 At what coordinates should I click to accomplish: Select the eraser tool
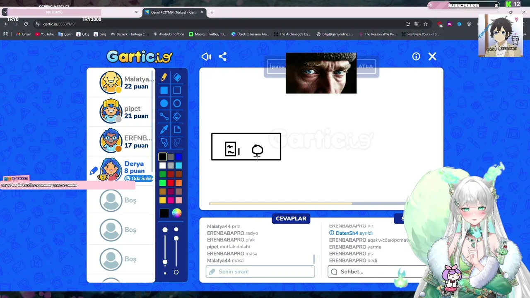click(x=177, y=77)
